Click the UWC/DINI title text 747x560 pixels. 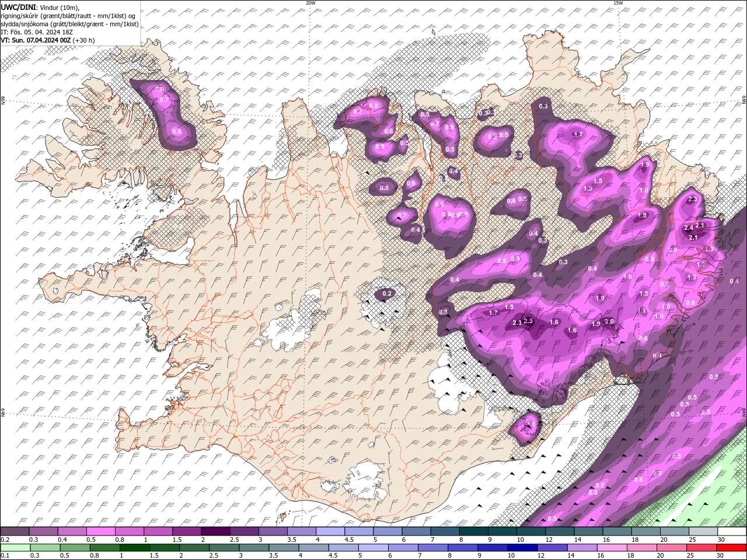(18, 6)
